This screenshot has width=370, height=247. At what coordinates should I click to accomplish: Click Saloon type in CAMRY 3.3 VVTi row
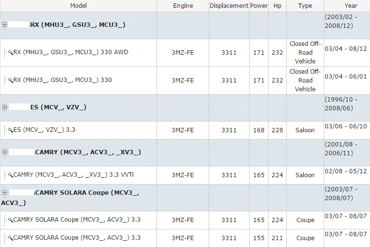pos(305,175)
